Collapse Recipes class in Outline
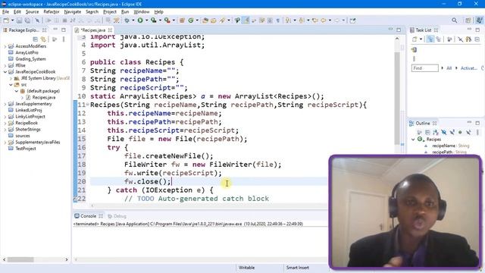Screen dimensions: 485x273 [413, 140]
